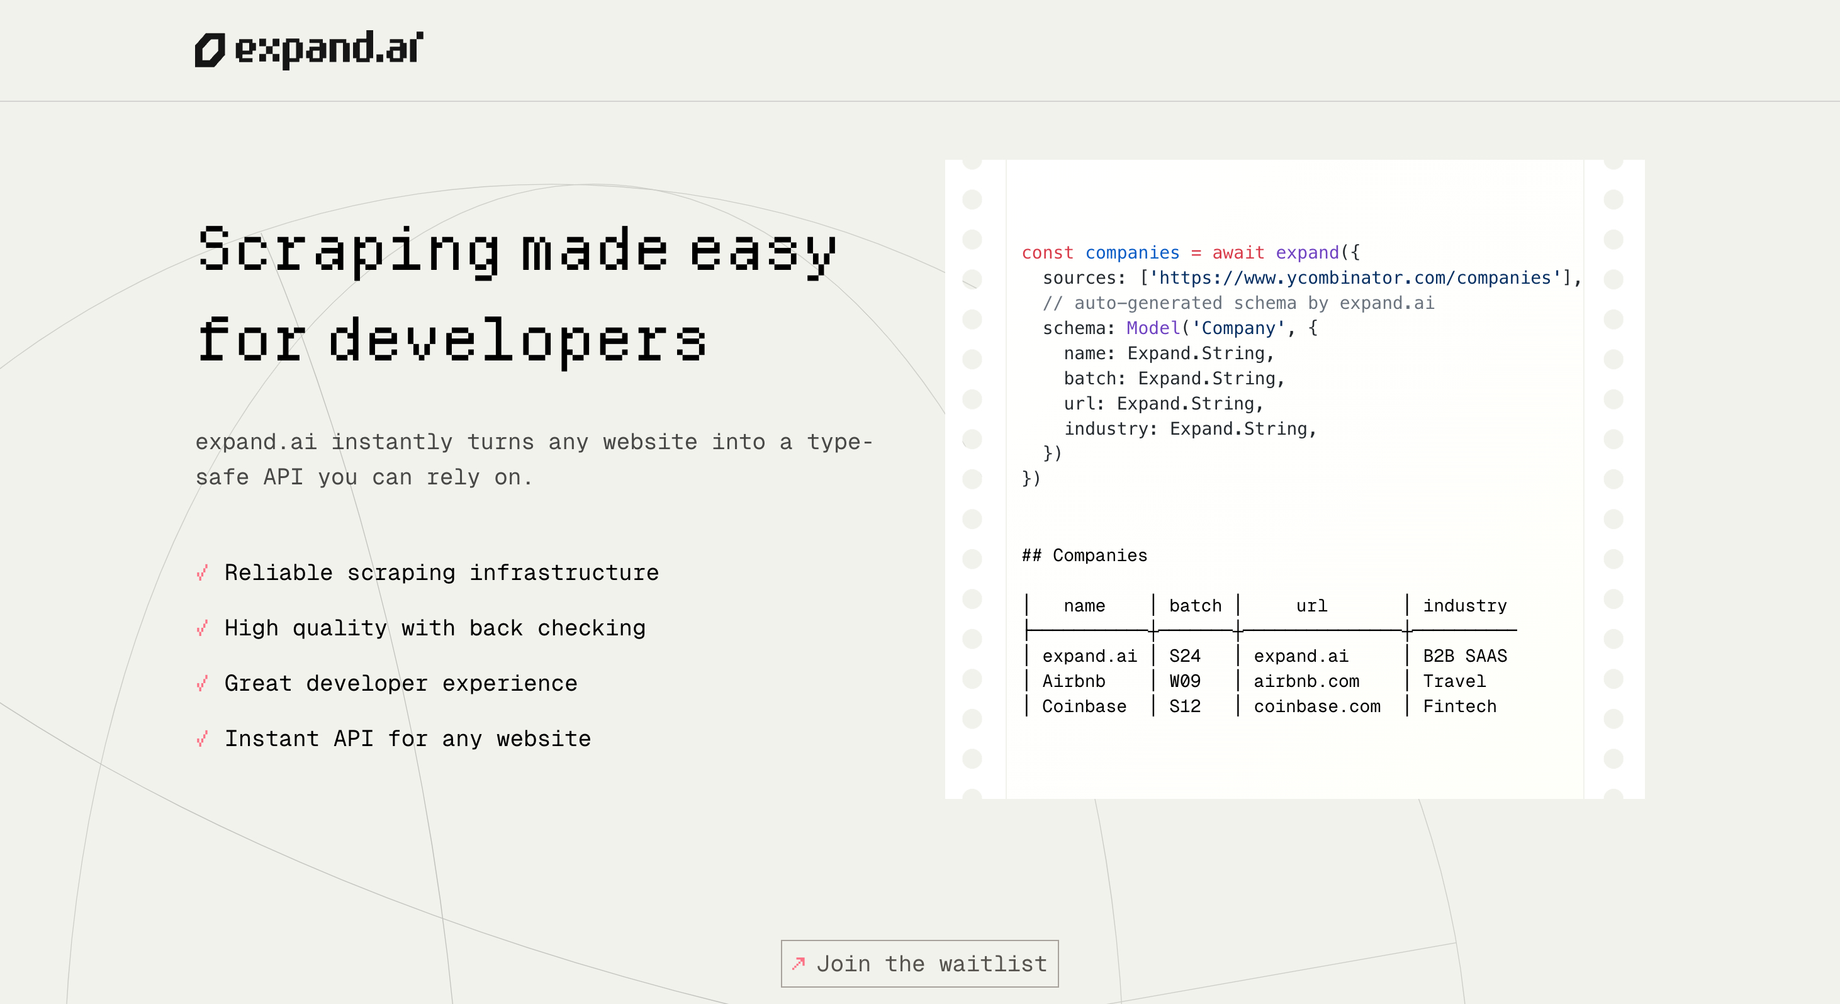Click the 'S12' batch cell
This screenshot has width=1840, height=1004.
pos(1184,706)
